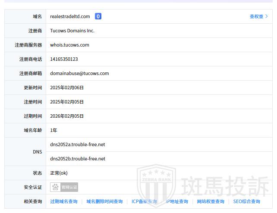Screen dimensions: 277x213
Task: Open the IP地址查询 link
Action: (x=177, y=201)
